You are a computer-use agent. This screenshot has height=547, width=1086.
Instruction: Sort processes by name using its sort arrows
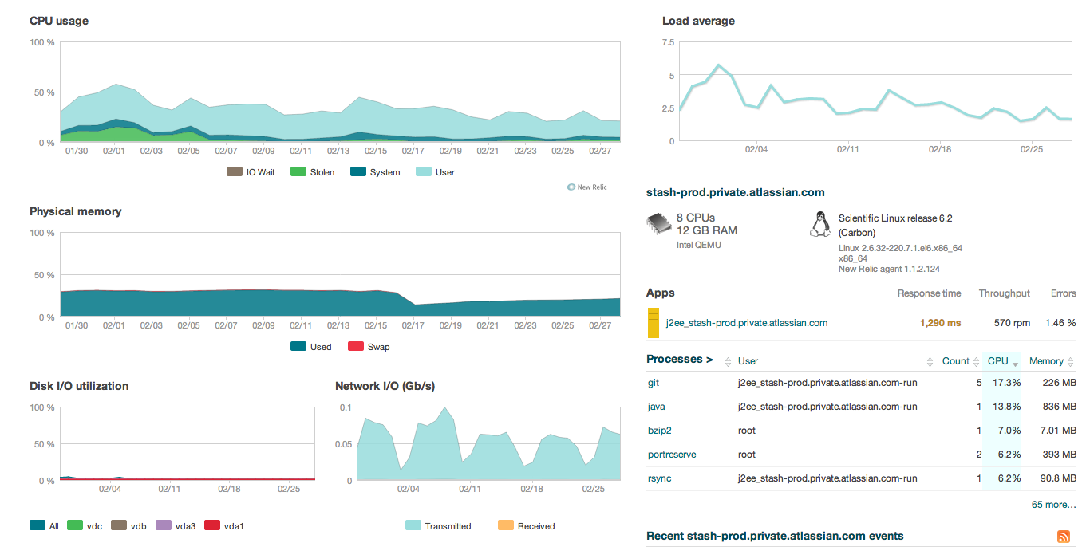[x=728, y=362]
